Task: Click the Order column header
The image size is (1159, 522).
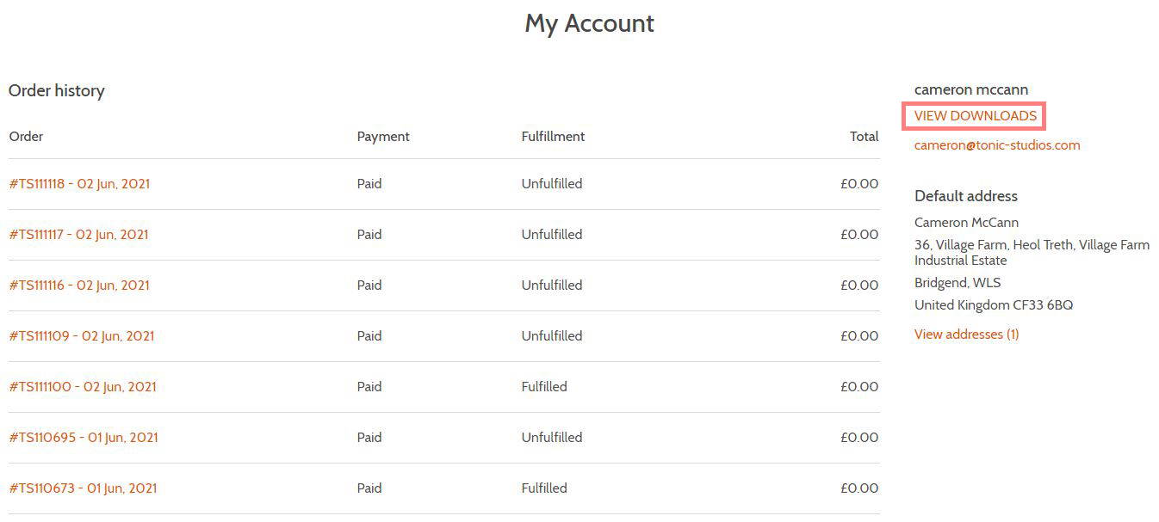Action: (26, 136)
